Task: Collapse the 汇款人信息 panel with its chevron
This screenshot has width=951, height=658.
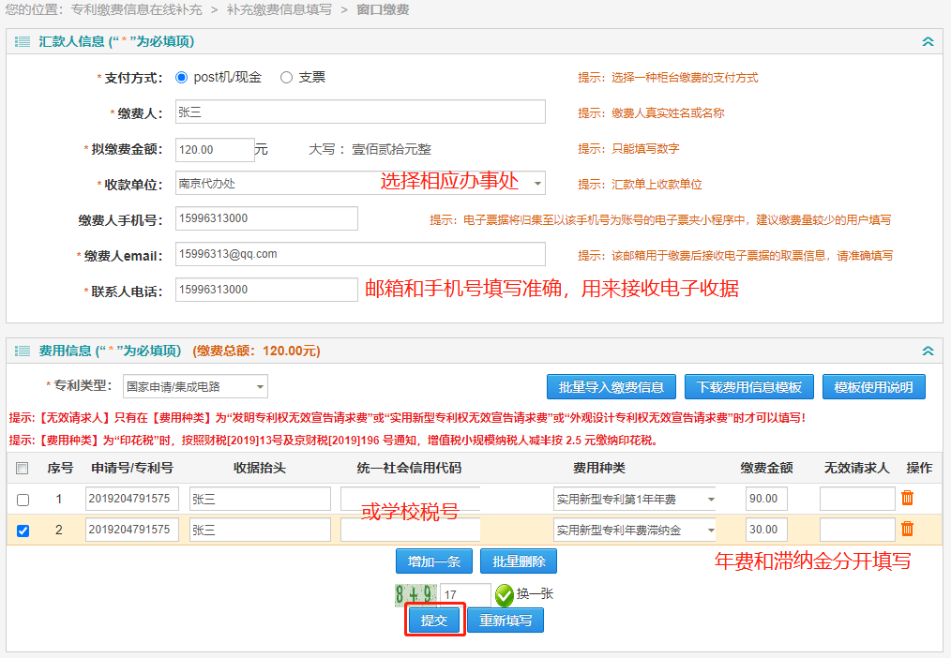Action: (x=928, y=40)
